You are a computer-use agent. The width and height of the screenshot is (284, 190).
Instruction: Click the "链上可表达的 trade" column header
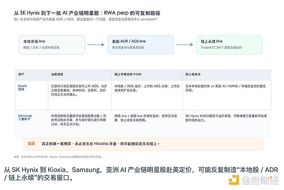[128, 74]
